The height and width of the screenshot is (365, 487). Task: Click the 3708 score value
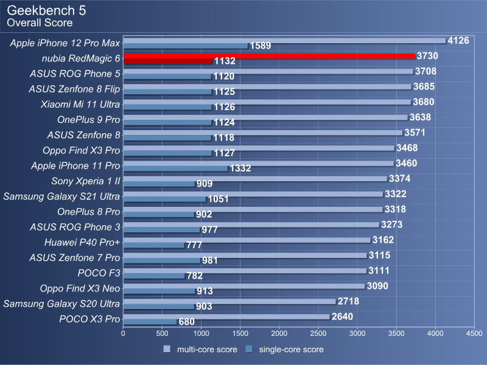click(426, 71)
